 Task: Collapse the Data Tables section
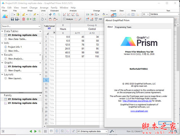[2, 31]
